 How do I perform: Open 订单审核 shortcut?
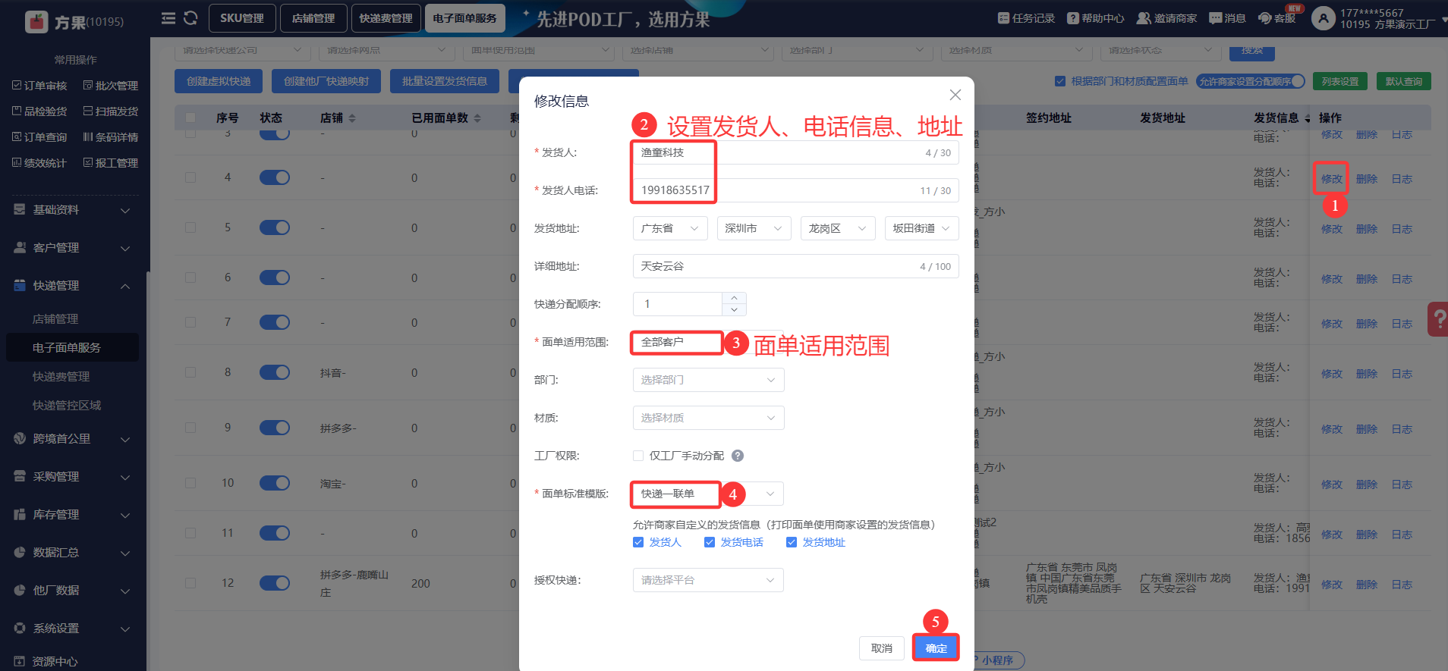39,86
